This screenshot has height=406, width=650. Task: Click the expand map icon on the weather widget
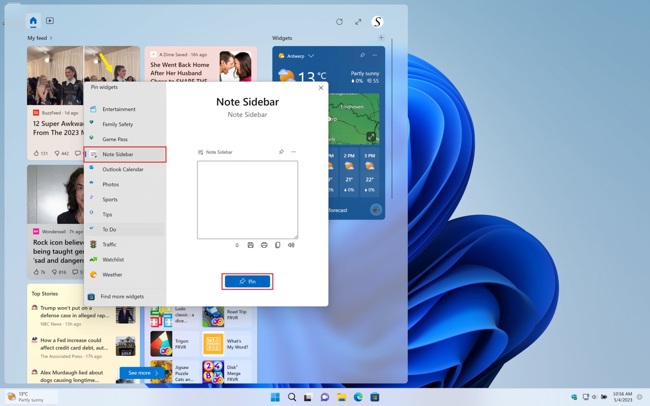371,136
